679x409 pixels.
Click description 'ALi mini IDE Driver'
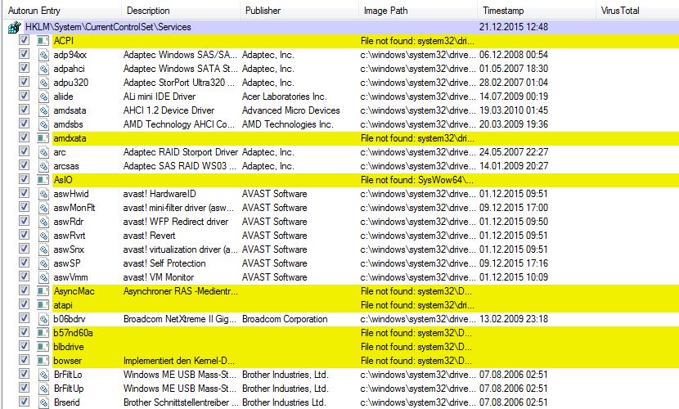[x=160, y=97]
